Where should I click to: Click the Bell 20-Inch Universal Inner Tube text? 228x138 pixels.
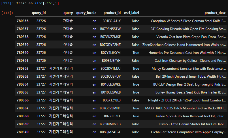[x=191, y=76]
